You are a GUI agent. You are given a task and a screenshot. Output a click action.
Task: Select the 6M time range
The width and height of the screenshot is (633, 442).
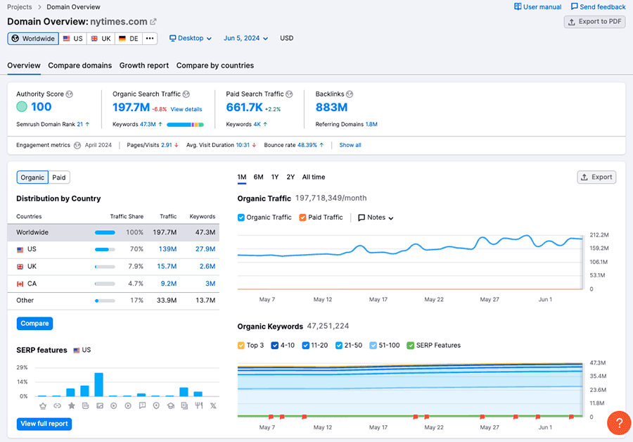[x=258, y=177]
